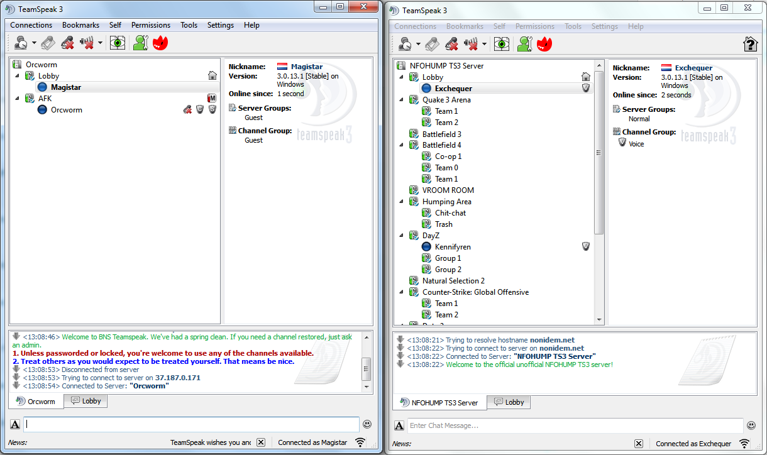
Task: Collapse the AFK channel in Orcworm tree
Action: point(18,98)
